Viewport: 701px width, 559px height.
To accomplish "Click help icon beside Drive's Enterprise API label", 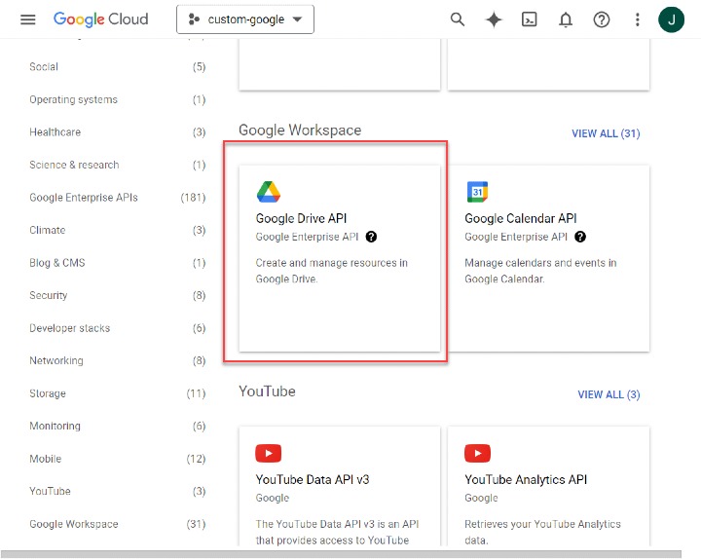I will (372, 237).
